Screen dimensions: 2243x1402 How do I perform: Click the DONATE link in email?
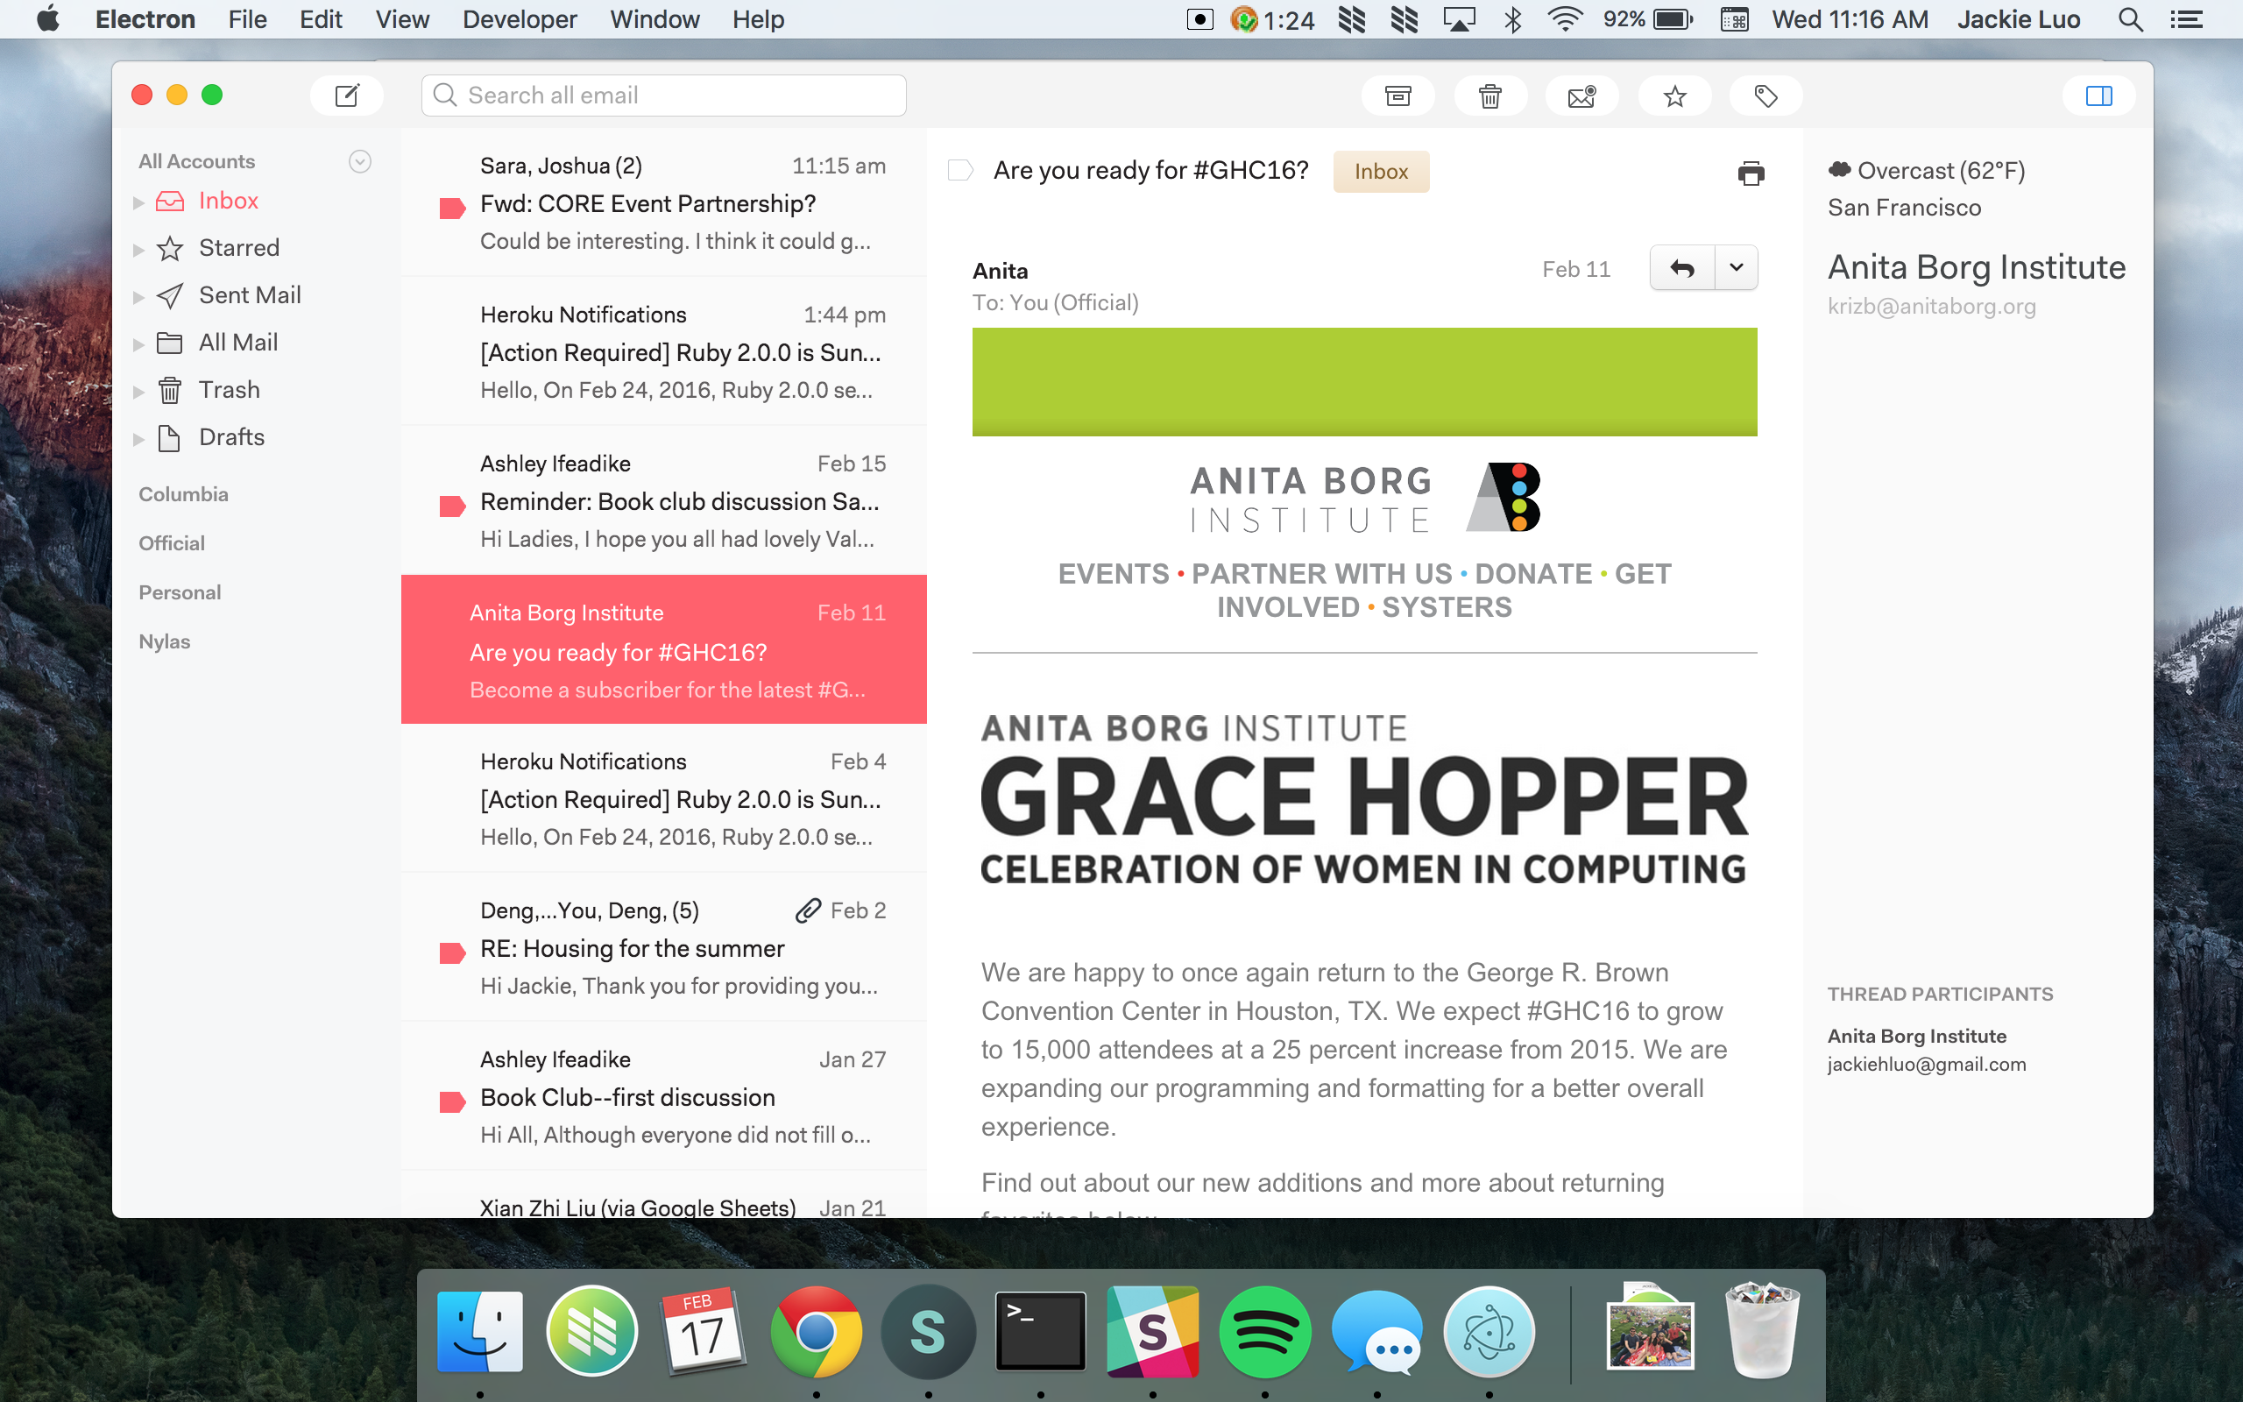1533,574
